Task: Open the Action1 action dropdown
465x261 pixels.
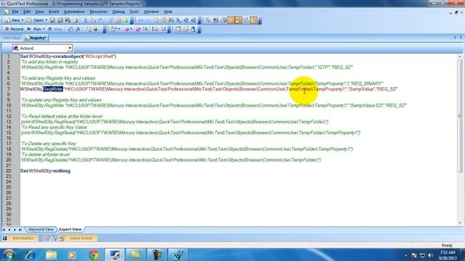Action: point(70,48)
